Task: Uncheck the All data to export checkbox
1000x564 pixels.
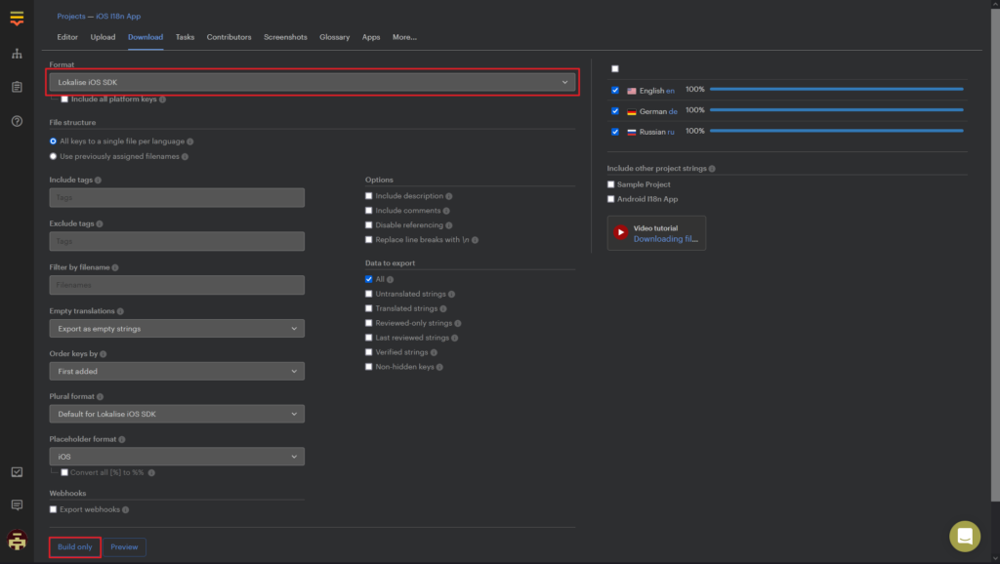Action: click(368, 279)
